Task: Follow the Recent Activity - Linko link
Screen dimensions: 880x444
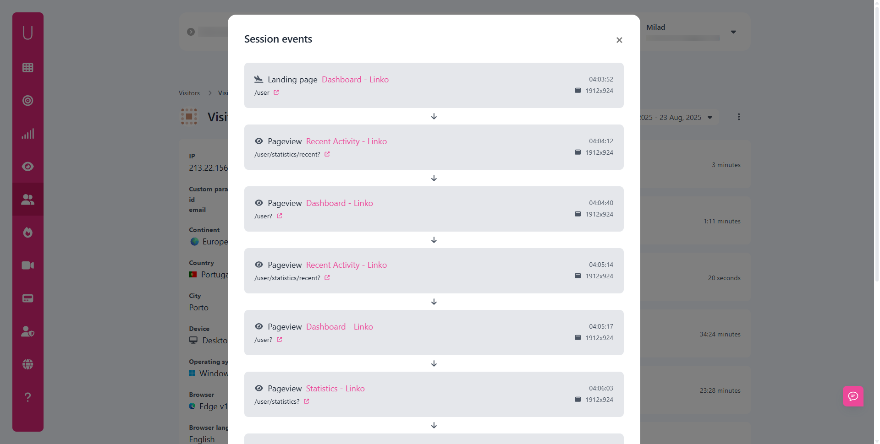Action: click(346, 141)
